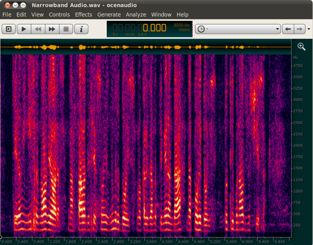
Task: Open the file information (i) button
Action: [x=81, y=29]
